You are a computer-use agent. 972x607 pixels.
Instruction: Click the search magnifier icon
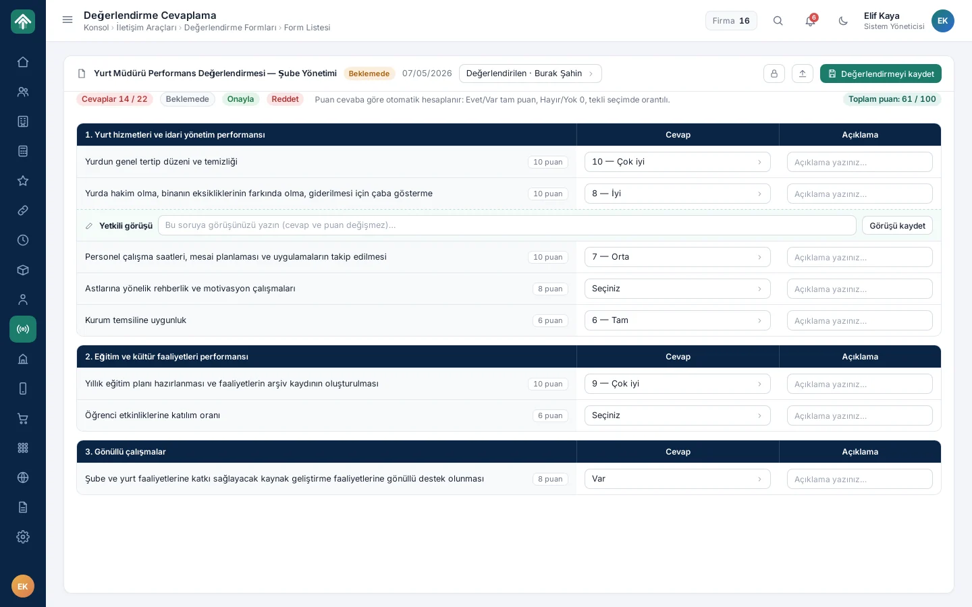(778, 21)
